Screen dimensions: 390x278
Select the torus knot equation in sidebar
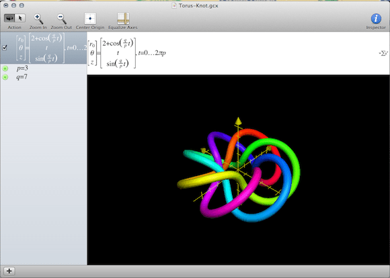44,48
